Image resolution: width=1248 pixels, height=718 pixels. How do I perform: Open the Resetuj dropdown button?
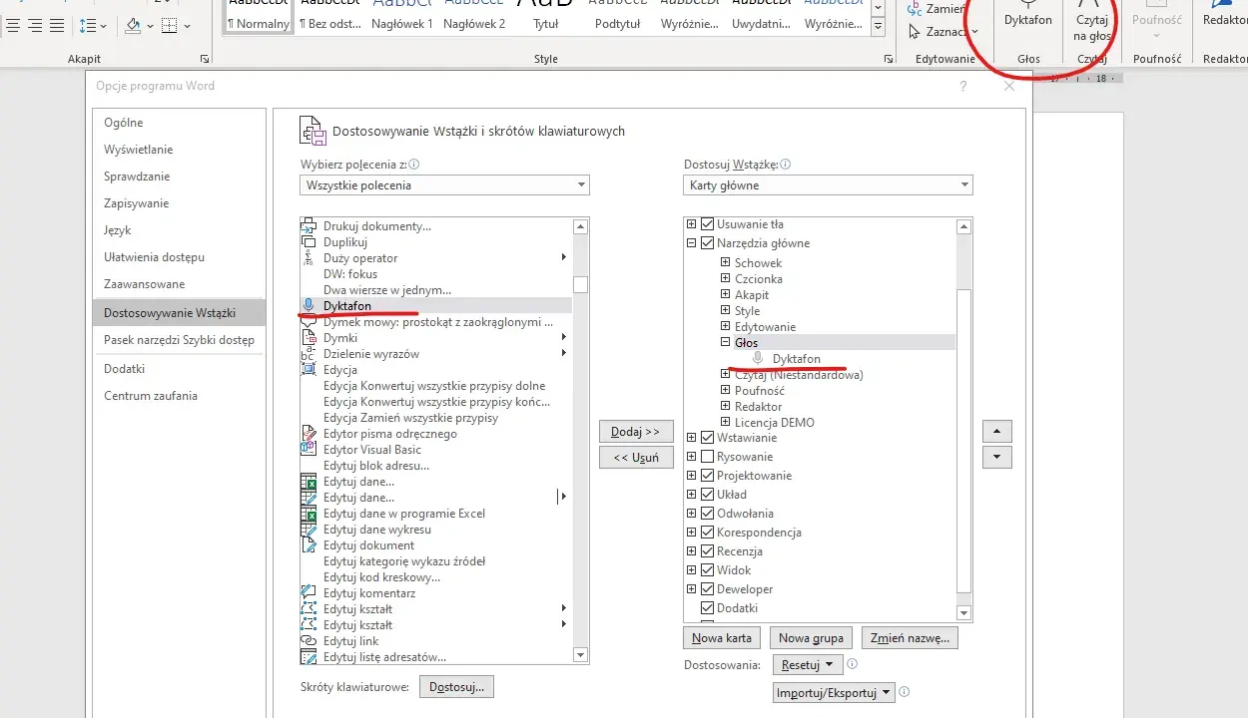click(807, 665)
